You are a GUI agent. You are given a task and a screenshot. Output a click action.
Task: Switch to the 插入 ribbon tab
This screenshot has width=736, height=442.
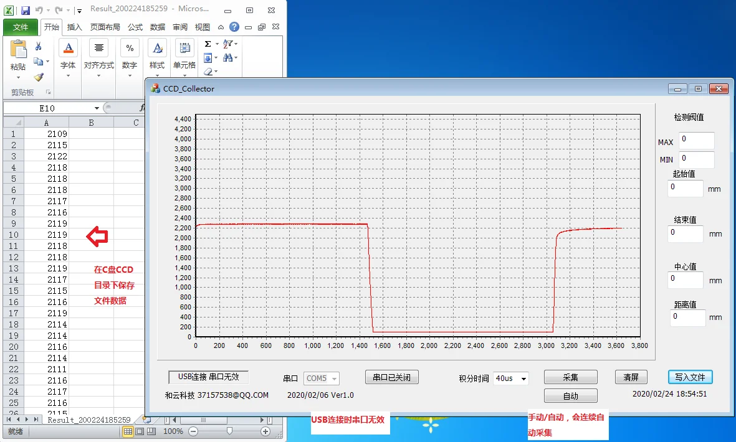74,27
